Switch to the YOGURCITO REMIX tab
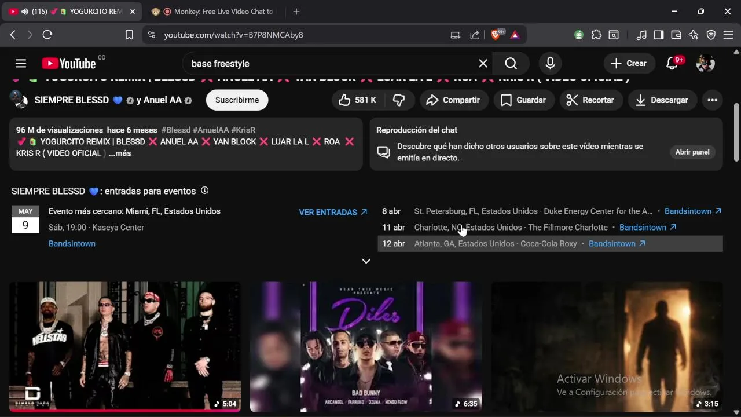Screen dimensions: 741x417 coord(71,12)
